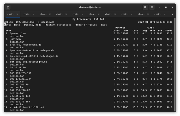The width and height of the screenshot is (180, 116).
Task: Click the timestamp 2022-01-06T14:38:40+0100
Action: (x=155, y=22)
